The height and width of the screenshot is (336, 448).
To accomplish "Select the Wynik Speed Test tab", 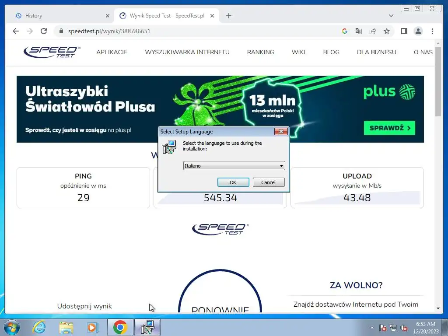I will 167,16.
